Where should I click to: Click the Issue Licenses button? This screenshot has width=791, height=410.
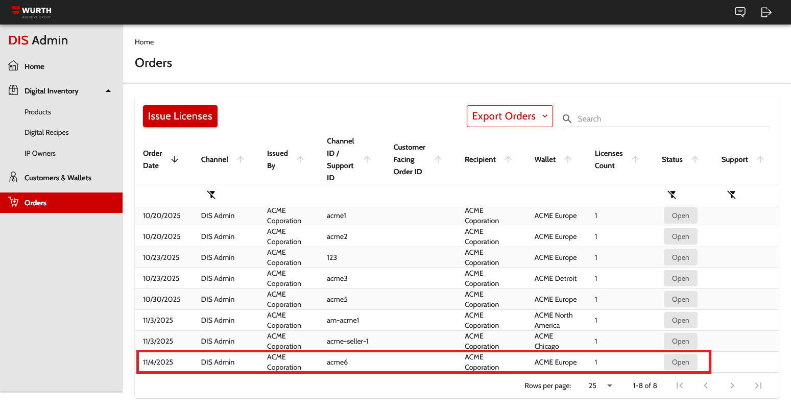point(180,116)
